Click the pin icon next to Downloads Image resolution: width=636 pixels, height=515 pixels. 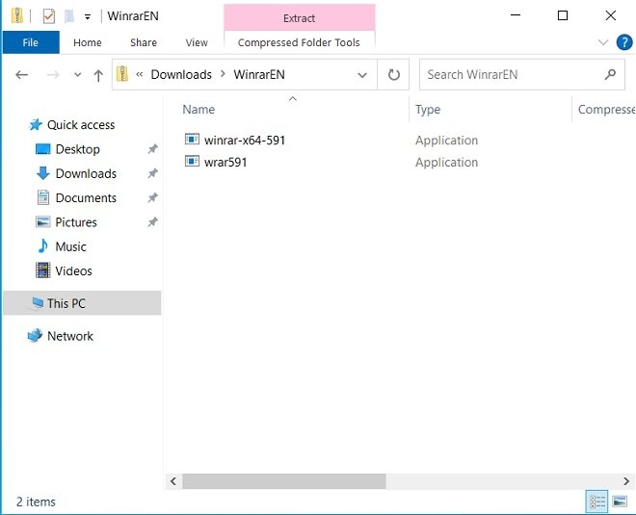(152, 173)
